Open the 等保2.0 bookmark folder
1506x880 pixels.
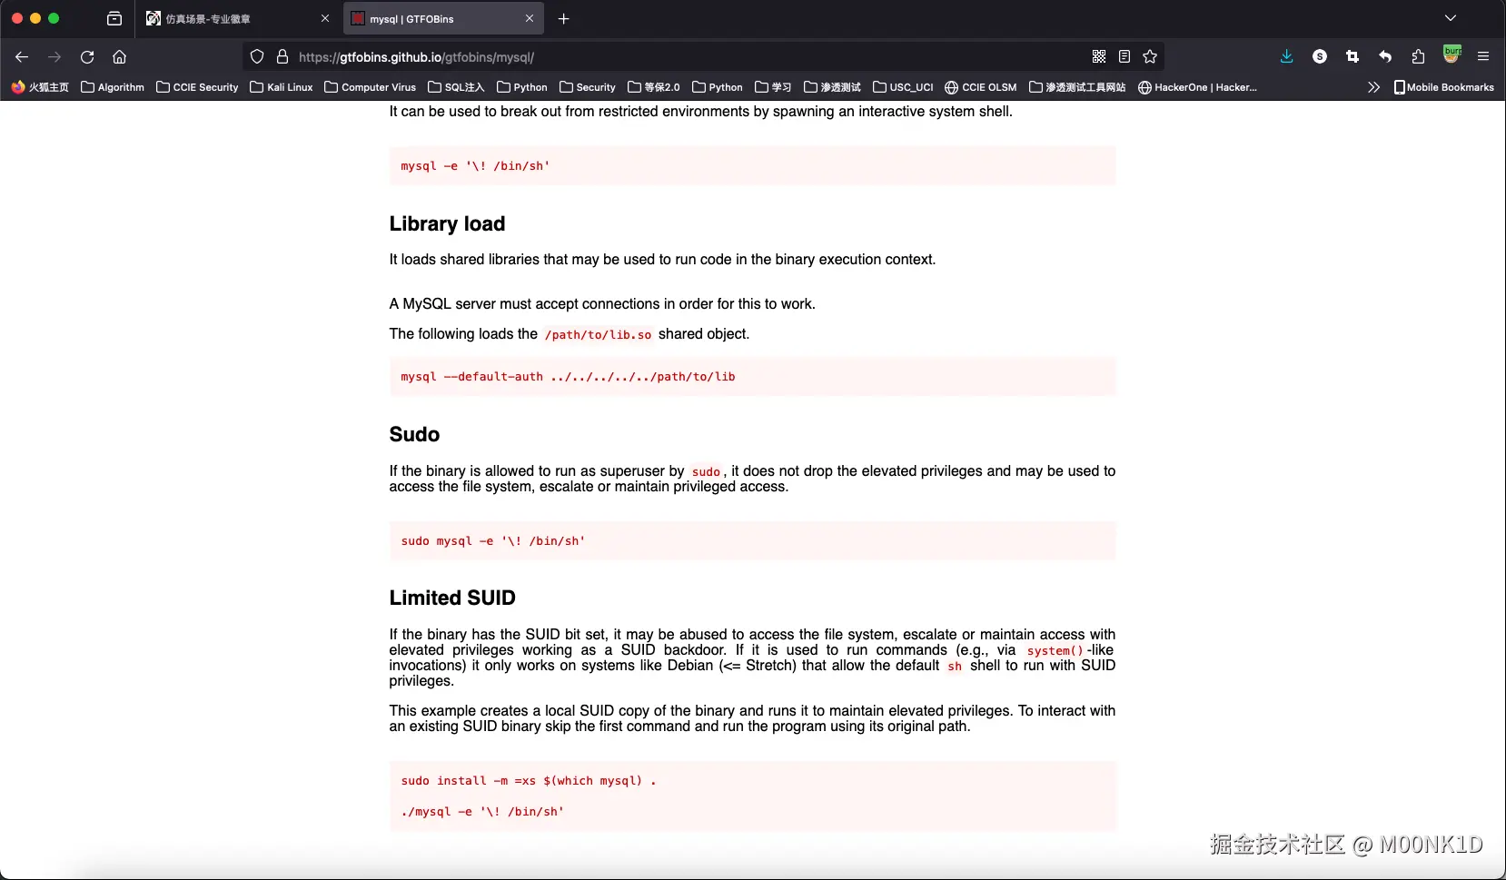(653, 87)
